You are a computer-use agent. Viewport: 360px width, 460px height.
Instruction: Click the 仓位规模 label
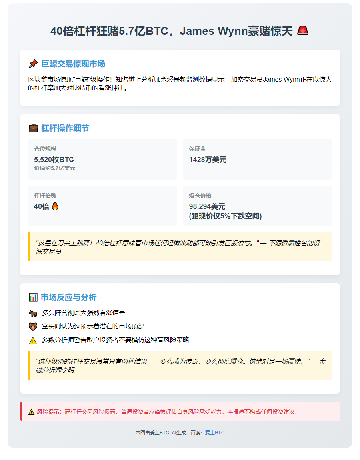pos(45,149)
